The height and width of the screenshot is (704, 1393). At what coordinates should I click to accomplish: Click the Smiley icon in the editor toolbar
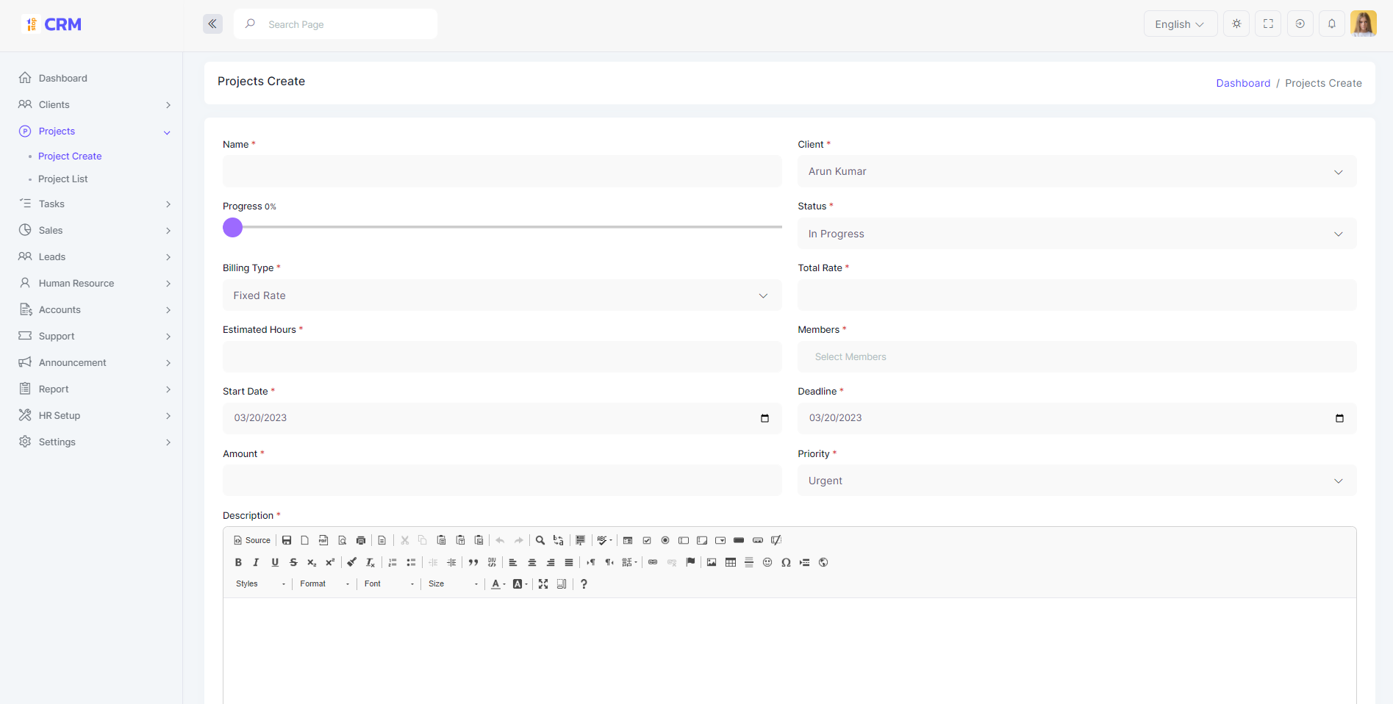(767, 562)
